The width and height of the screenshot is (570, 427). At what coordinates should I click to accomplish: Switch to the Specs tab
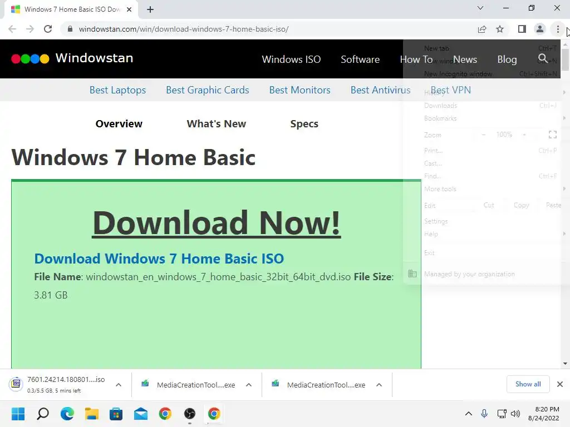[304, 124]
